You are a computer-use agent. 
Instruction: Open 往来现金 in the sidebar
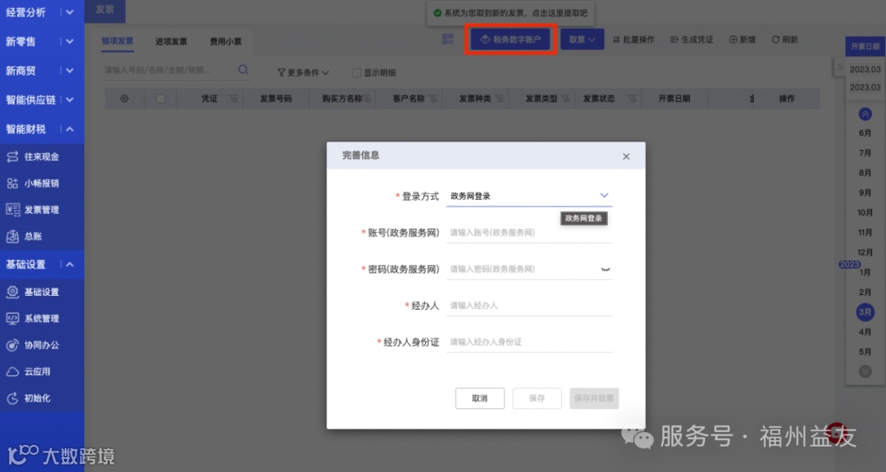[41, 157]
